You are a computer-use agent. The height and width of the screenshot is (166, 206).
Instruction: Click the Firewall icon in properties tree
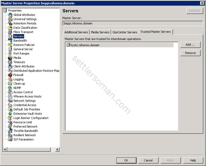coord(10,75)
